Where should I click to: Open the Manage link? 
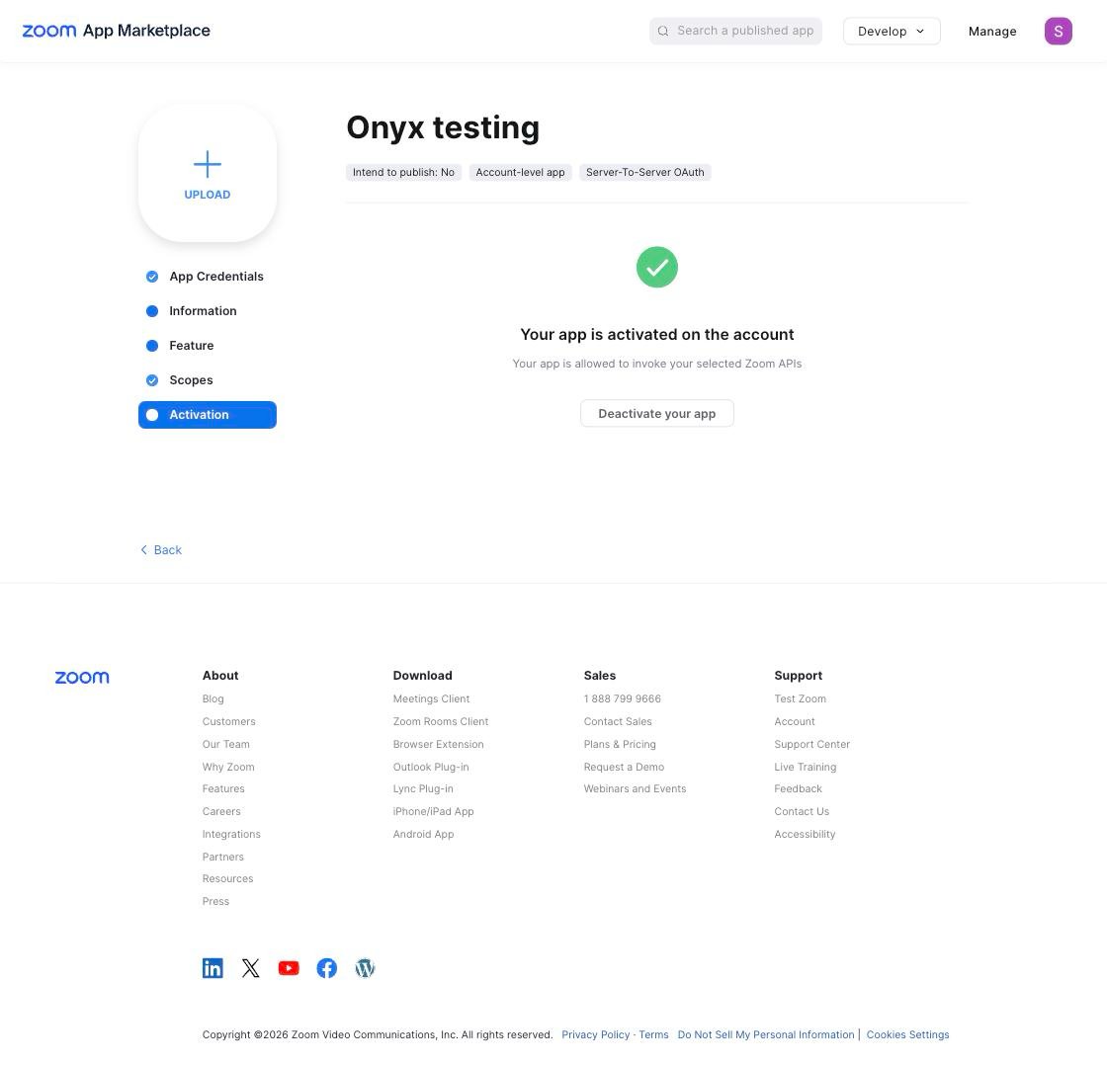(992, 31)
